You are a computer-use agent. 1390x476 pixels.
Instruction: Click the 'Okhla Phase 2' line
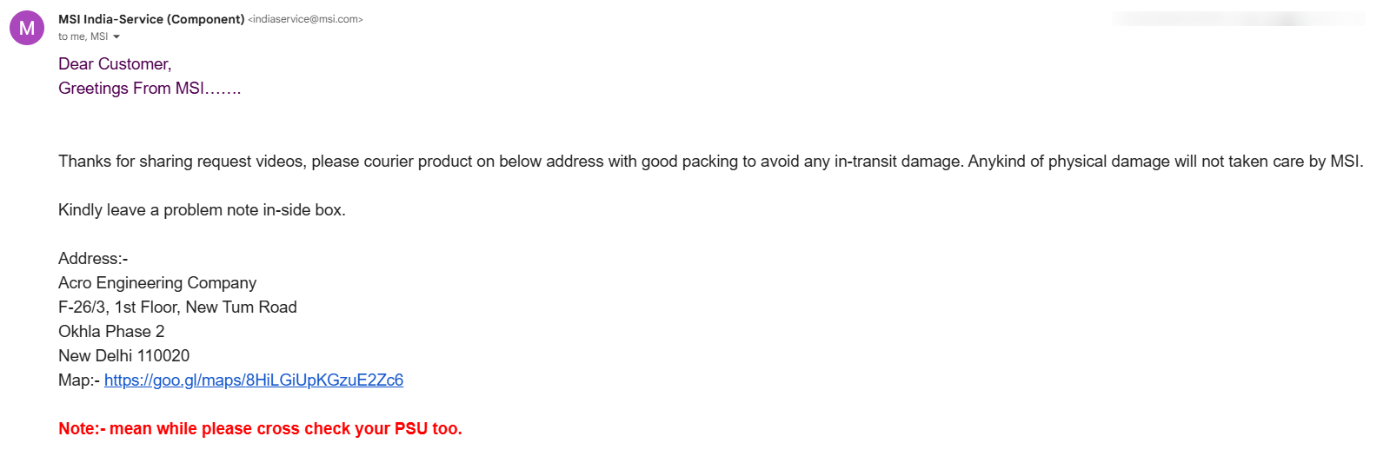111,331
